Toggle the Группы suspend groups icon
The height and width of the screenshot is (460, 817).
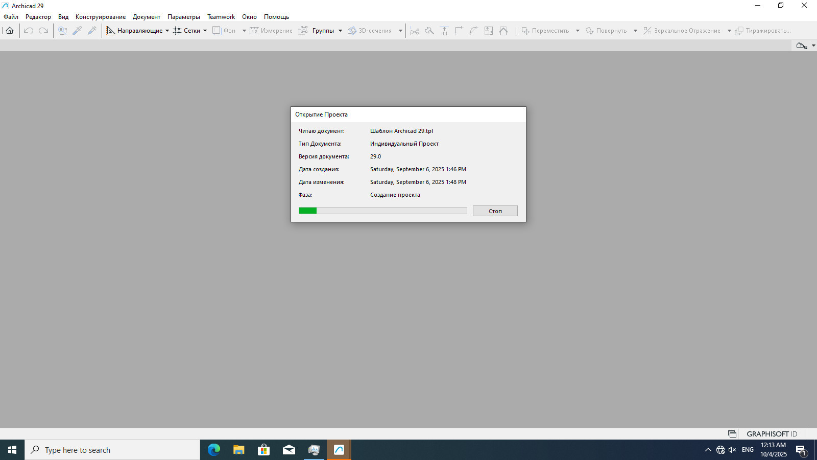(x=303, y=31)
